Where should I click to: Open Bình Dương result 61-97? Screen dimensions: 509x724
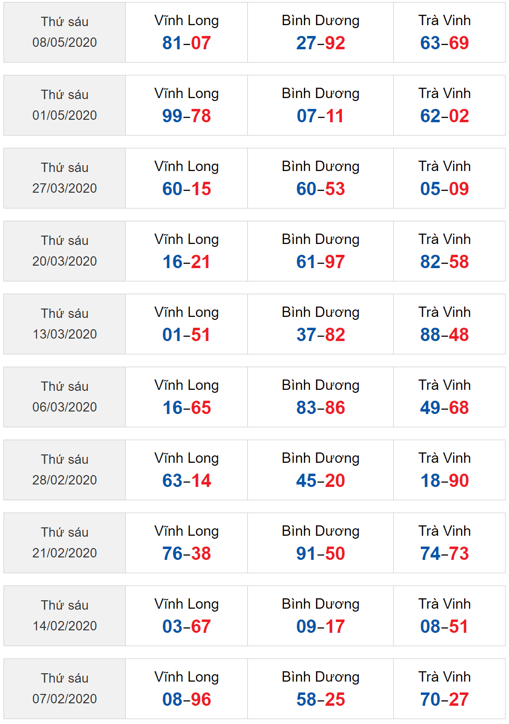coord(321,262)
